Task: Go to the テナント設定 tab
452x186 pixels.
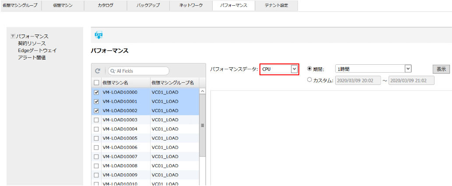Action: coord(276,6)
